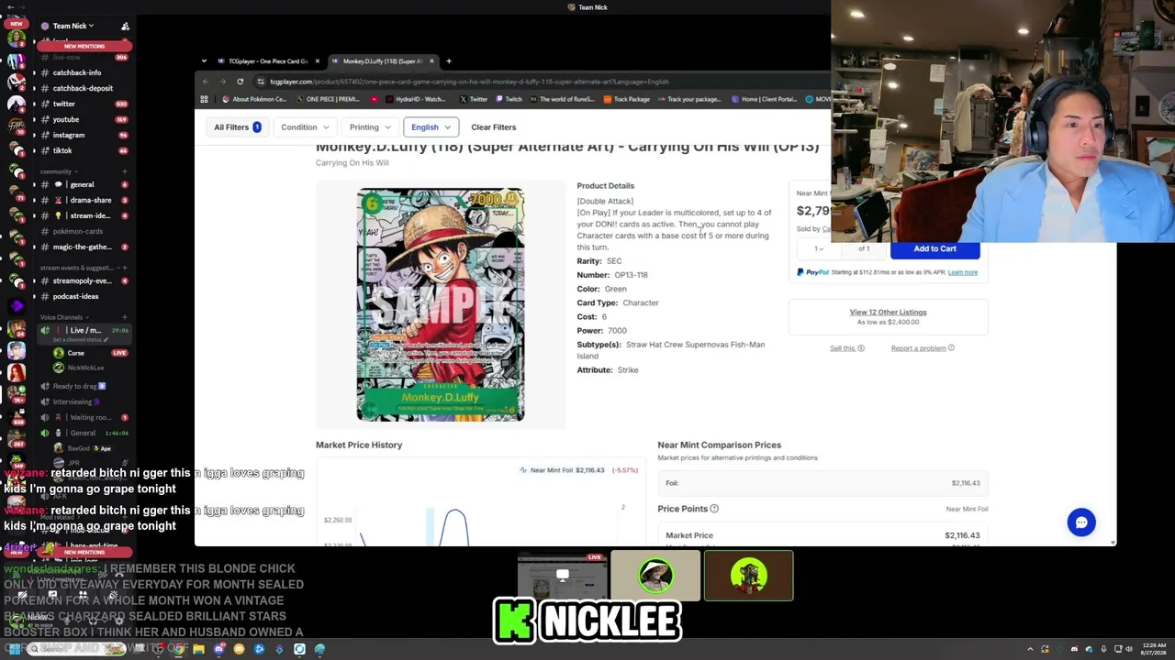Viewport: 1175px width, 660px height.
Task: Open the catchback-info channel
Action: click(x=77, y=72)
